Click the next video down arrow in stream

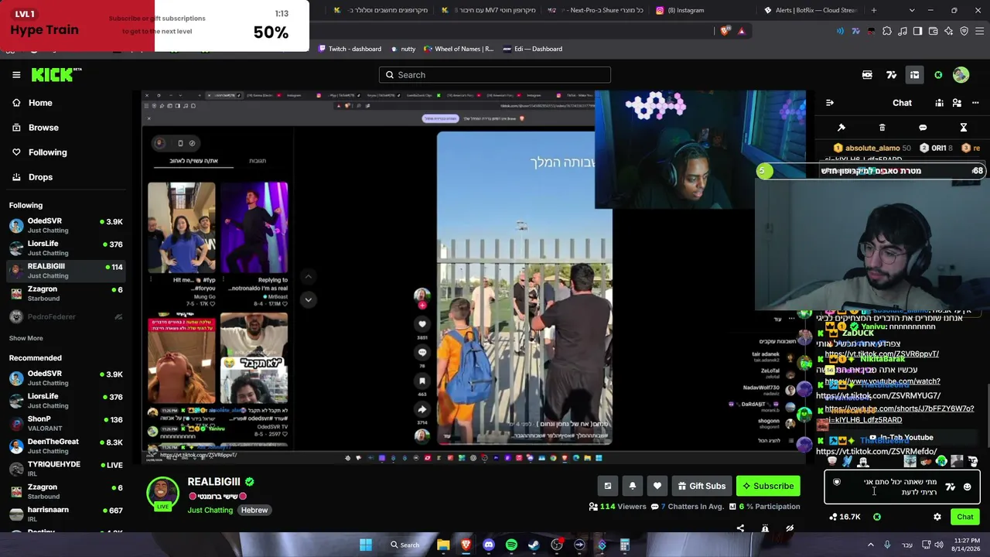point(308,299)
